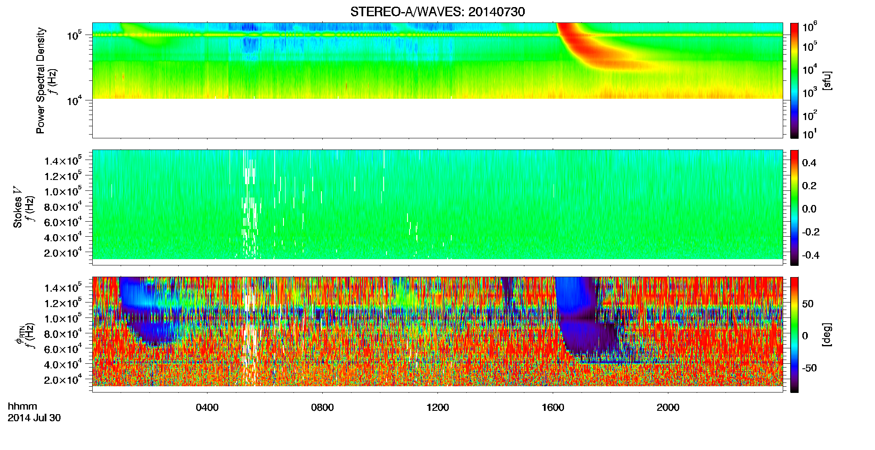This screenshot has height=450, width=875.
Task: Click the 2.0×10^4 tick label of φRTN panel
Action: (x=63, y=380)
